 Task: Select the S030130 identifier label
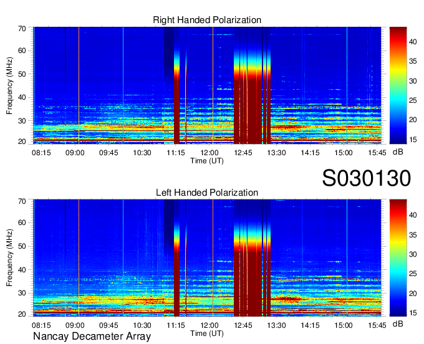367,178
